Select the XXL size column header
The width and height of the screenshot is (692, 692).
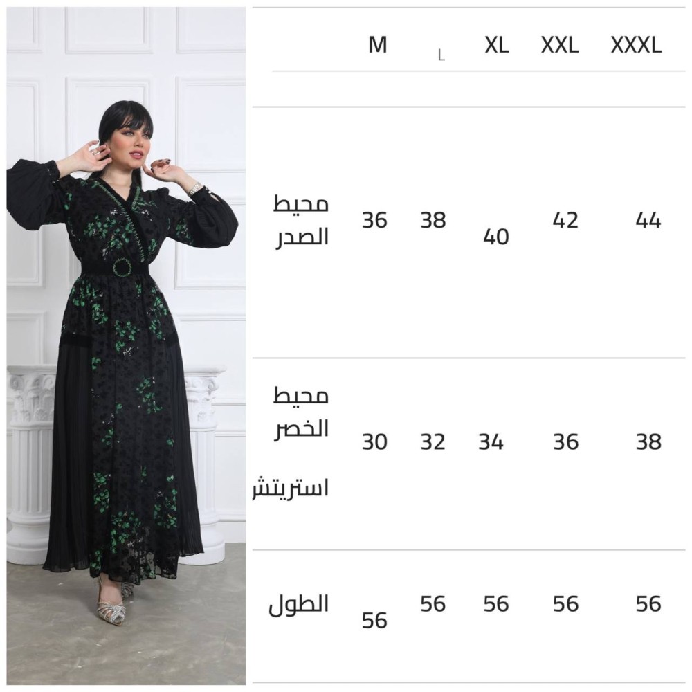[560, 45]
